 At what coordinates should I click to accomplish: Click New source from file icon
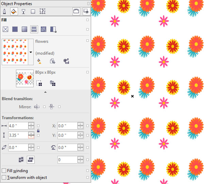(x=53, y=83)
